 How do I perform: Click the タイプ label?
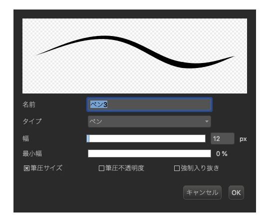pos(32,121)
